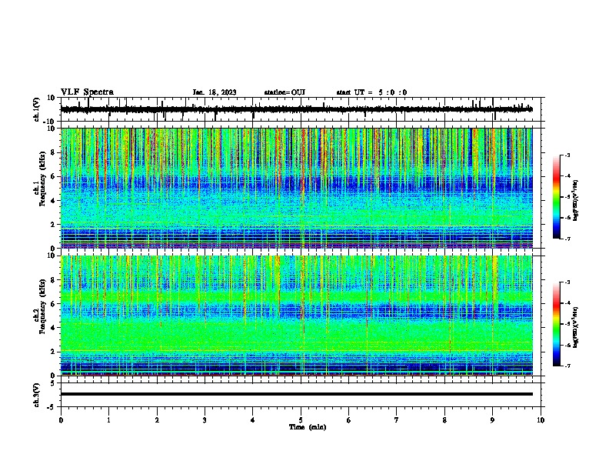
Task: Click the ch.1(V) waveform trace at top
Action: [297, 109]
